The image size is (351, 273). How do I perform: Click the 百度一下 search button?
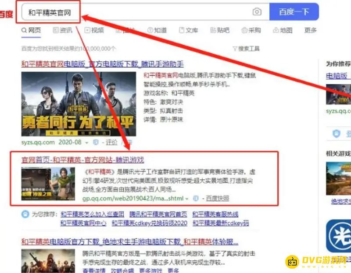click(x=294, y=12)
